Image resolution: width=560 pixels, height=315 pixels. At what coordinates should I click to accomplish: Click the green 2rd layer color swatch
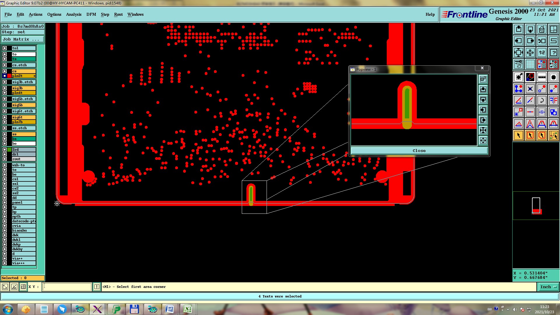(x=9, y=150)
